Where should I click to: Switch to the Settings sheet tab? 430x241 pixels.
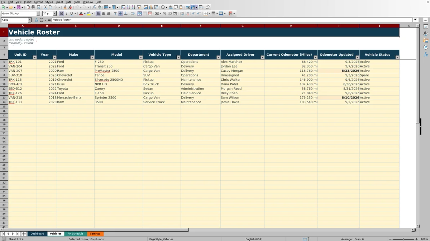95,234
